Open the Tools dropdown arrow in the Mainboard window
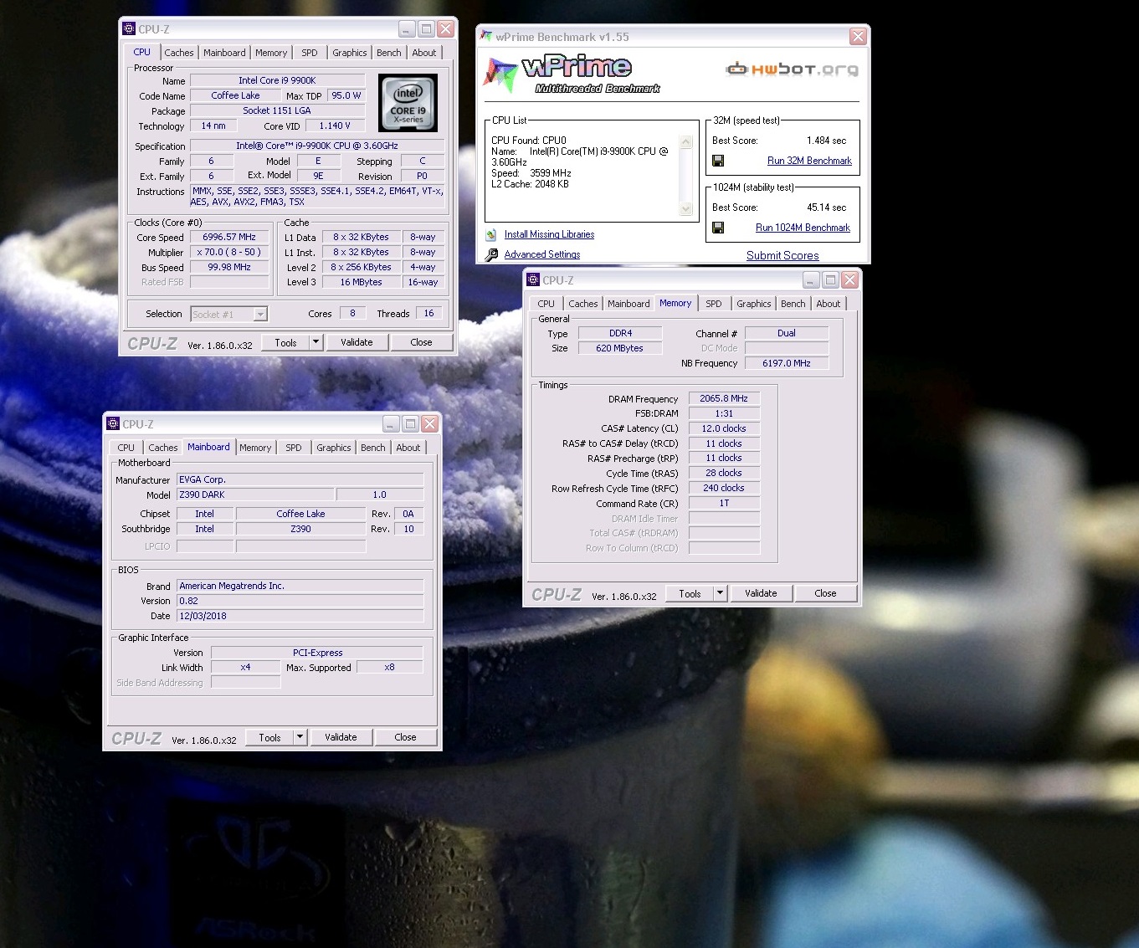The width and height of the screenshot is (1139, 948). point(300,737)
